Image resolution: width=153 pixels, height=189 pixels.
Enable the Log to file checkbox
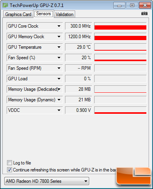(9, 163)
